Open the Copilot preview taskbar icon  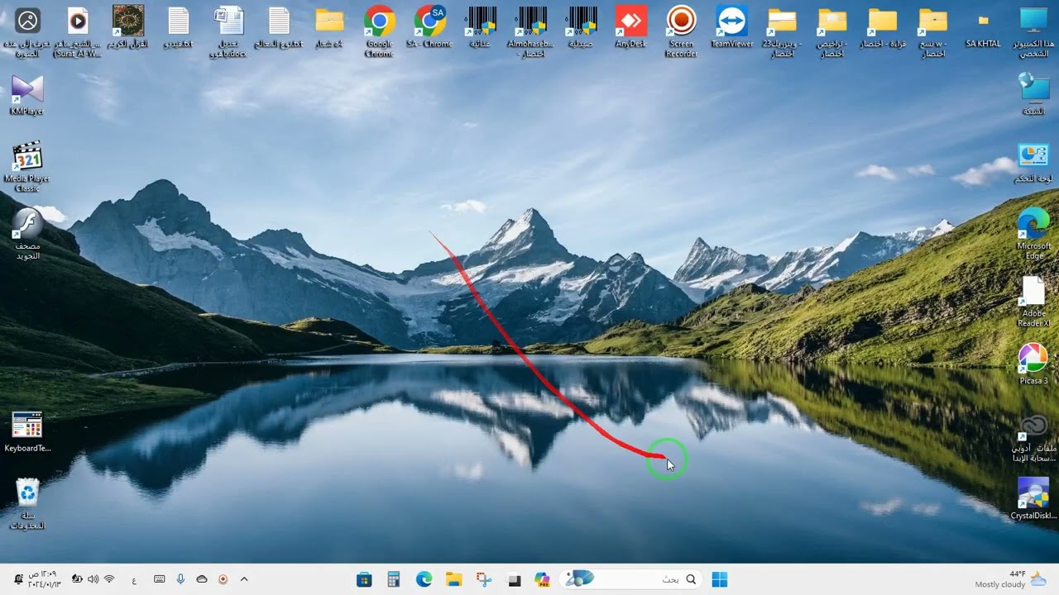pos(542,579)
